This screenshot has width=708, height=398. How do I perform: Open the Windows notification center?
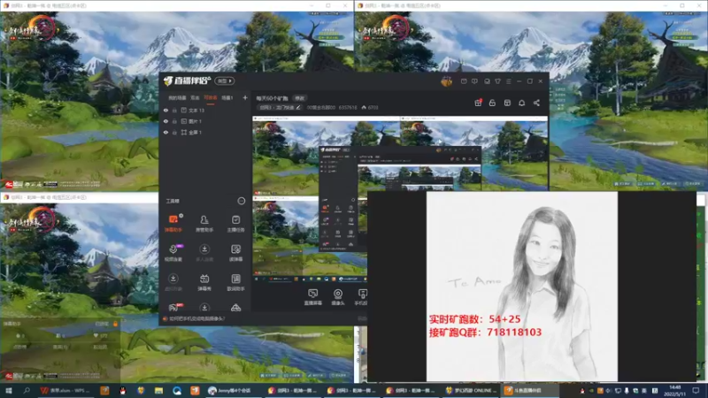click(696, 390)
